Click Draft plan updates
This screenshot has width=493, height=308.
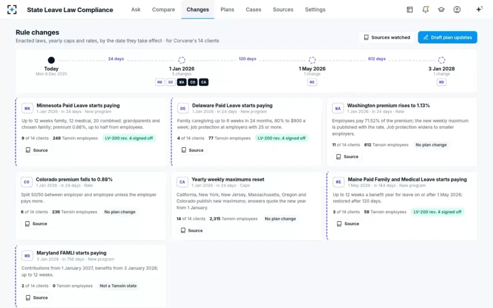tap(447, 37)
